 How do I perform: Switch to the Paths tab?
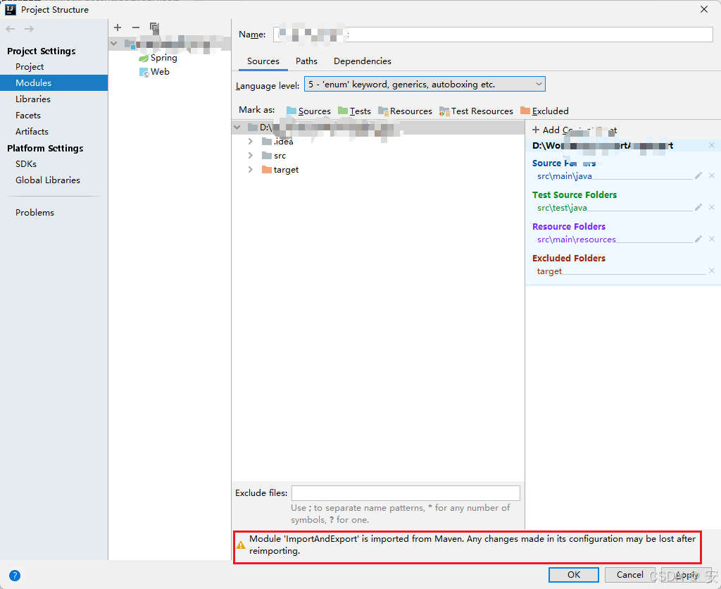306,61
